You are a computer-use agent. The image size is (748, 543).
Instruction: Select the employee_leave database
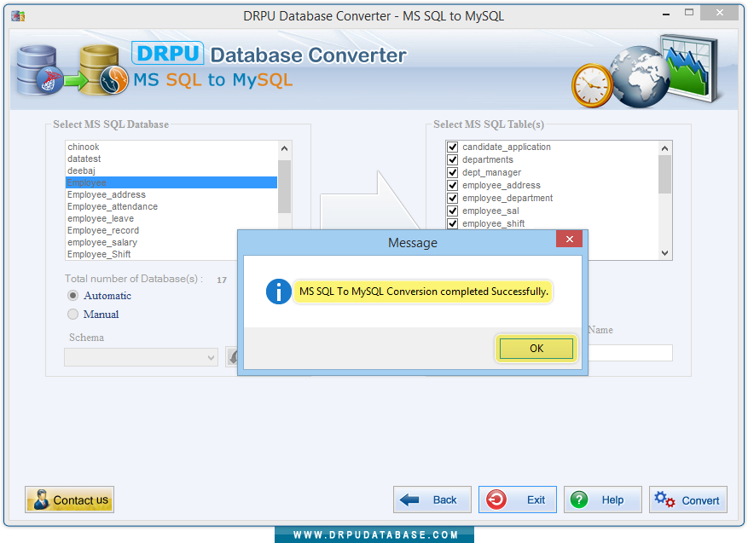[171, 218]
